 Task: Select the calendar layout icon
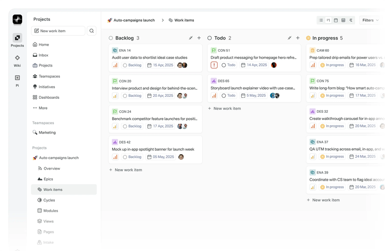click(336, 20)
